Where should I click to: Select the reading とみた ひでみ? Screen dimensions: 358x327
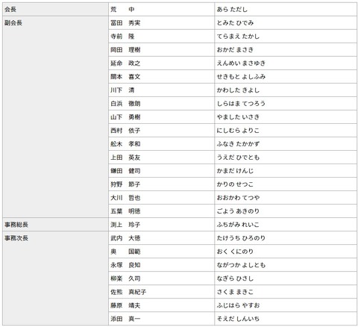(235, 23)
